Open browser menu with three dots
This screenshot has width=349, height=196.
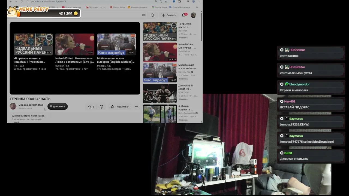(x=199, y=1)
